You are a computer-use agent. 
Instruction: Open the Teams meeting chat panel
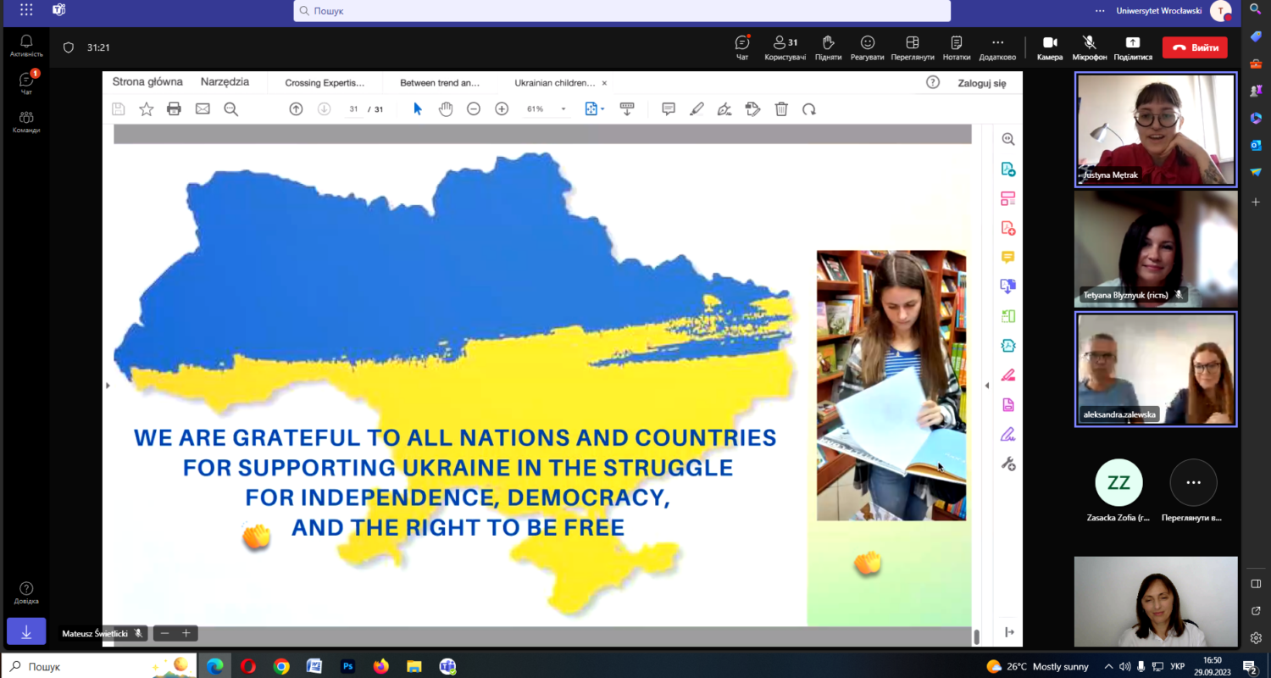coord(742,47)
